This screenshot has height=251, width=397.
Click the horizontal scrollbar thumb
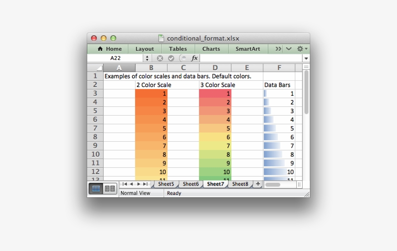point(273,184)
